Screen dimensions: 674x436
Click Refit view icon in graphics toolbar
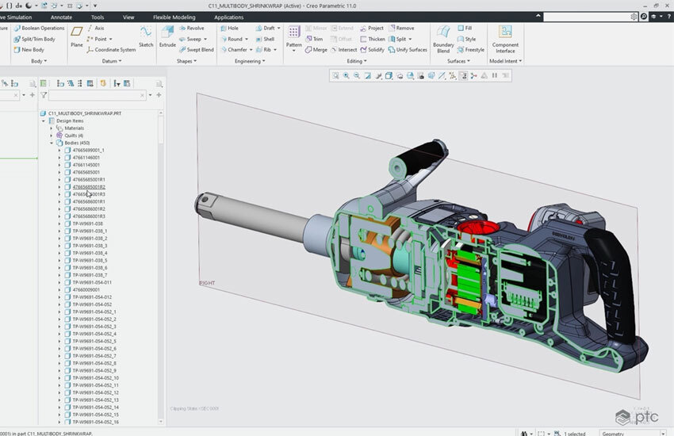[335, 75]
